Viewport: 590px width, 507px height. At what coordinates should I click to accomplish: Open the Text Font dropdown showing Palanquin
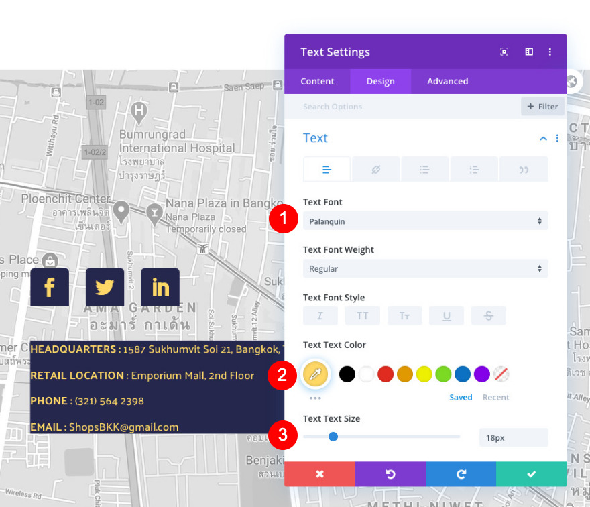click(x=425, y=221)
